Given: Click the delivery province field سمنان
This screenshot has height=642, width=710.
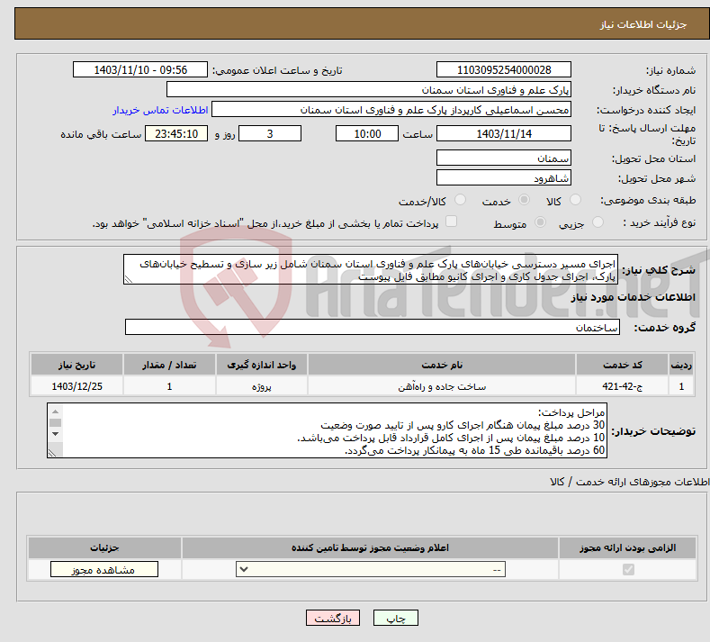Looking at the screenshot, I should [504, 158].
